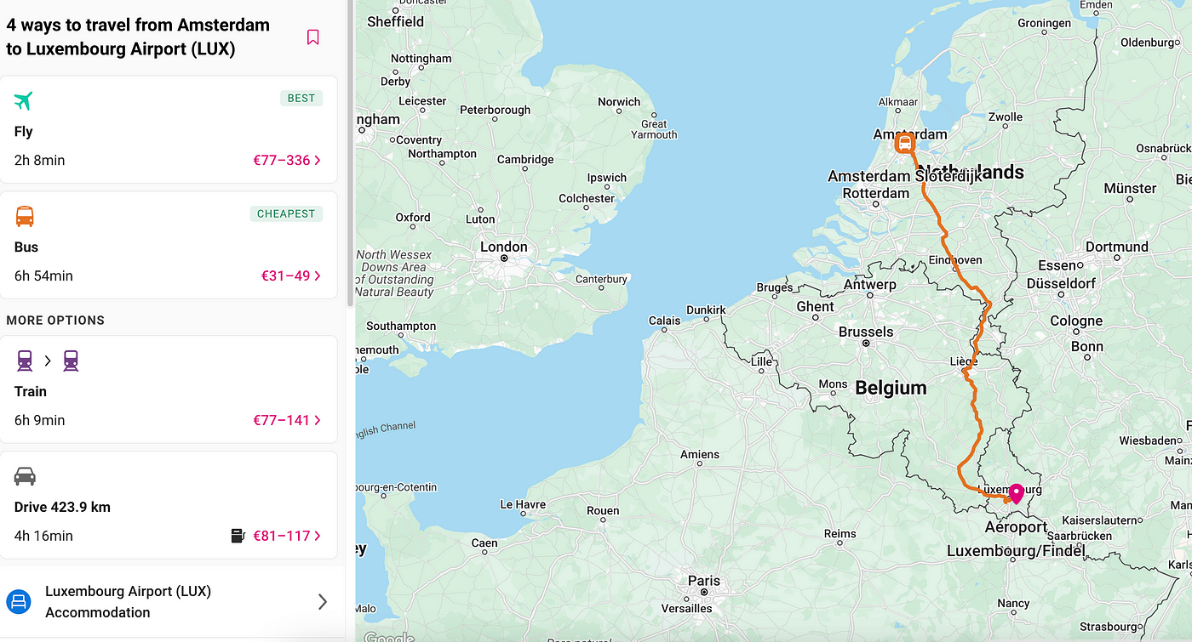Click the Southampton label on the map
Viewport: 1192px width, 642px height.
[401, 326]
